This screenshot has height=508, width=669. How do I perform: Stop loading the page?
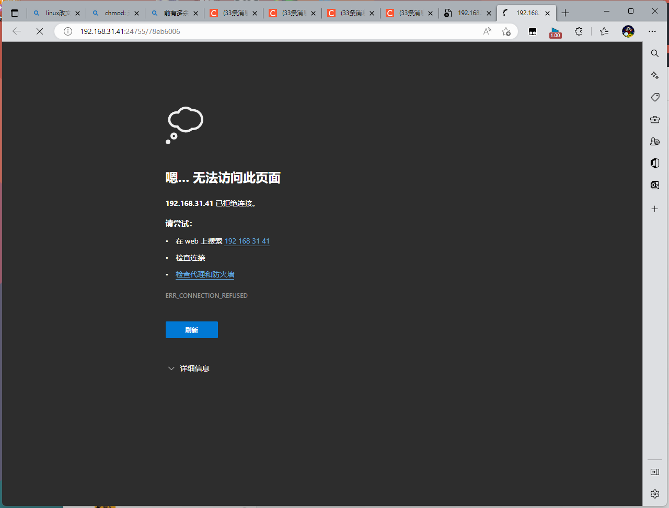coord(40,31)
